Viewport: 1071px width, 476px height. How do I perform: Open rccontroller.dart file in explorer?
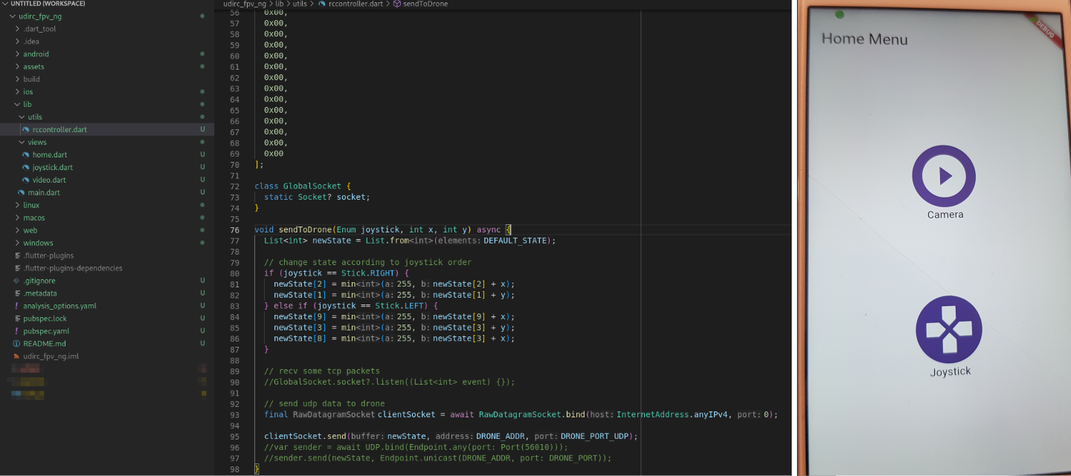click(59, 129)
